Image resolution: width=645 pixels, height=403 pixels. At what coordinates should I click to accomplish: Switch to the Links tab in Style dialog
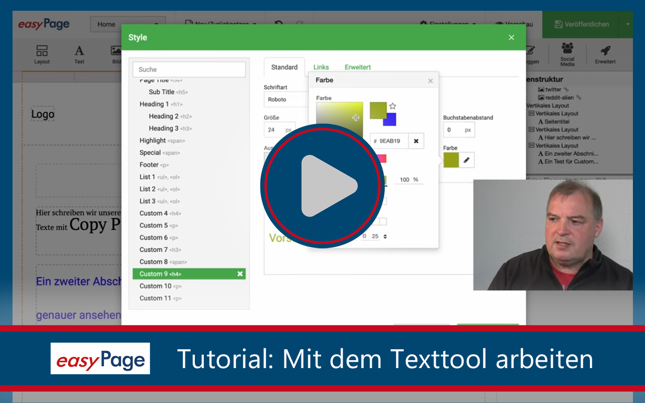coord(321,67)
